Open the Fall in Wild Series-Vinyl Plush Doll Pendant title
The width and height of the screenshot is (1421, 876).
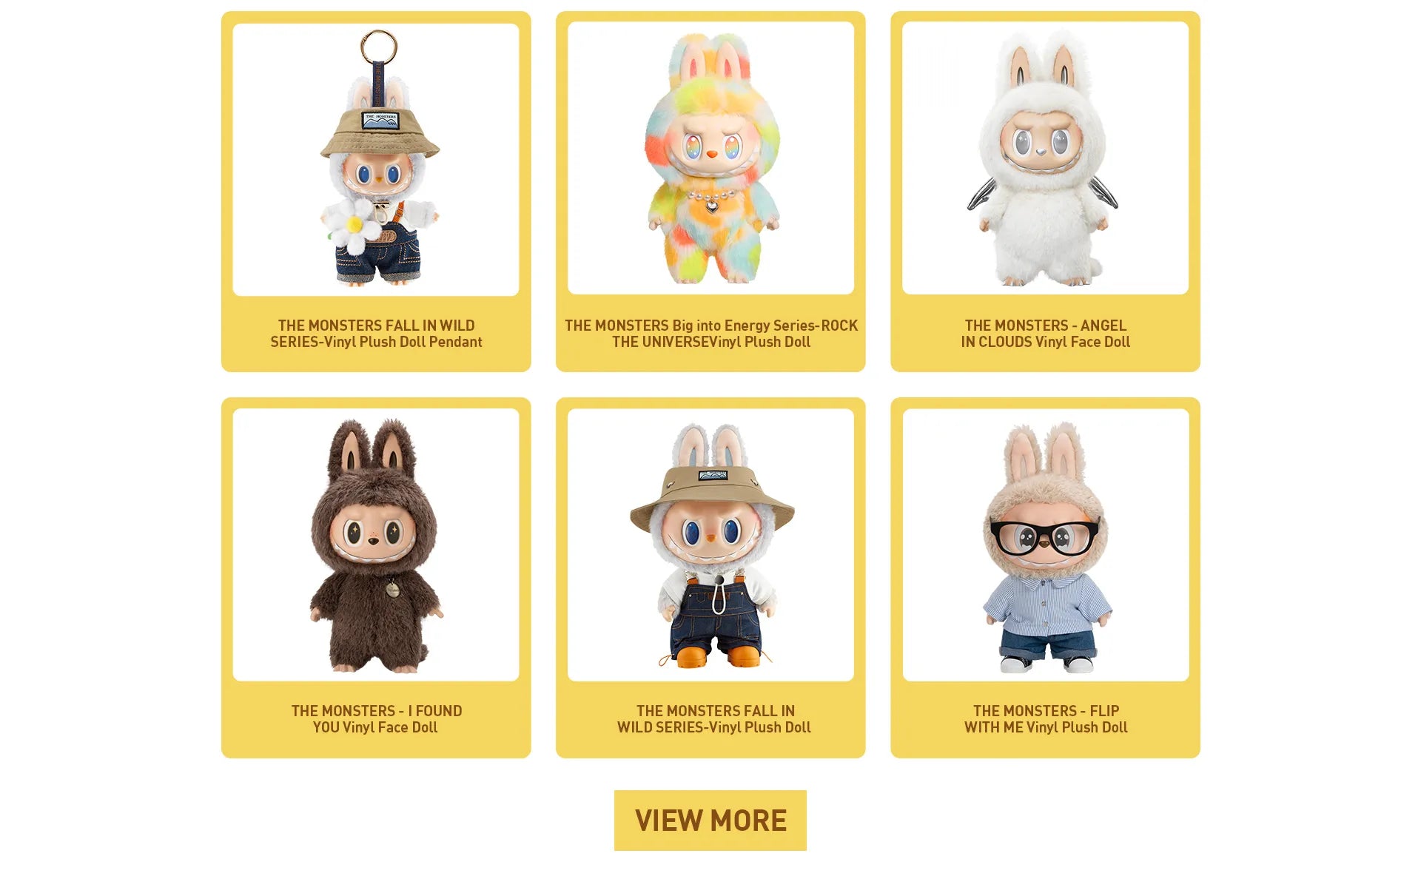[376, 334]
